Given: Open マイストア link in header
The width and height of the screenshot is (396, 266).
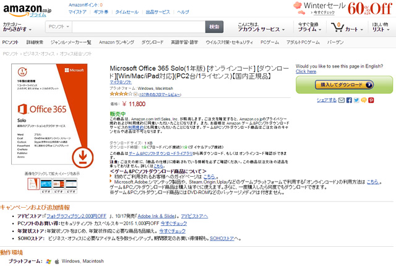Looking at the screenshot, I should point(77,12).
